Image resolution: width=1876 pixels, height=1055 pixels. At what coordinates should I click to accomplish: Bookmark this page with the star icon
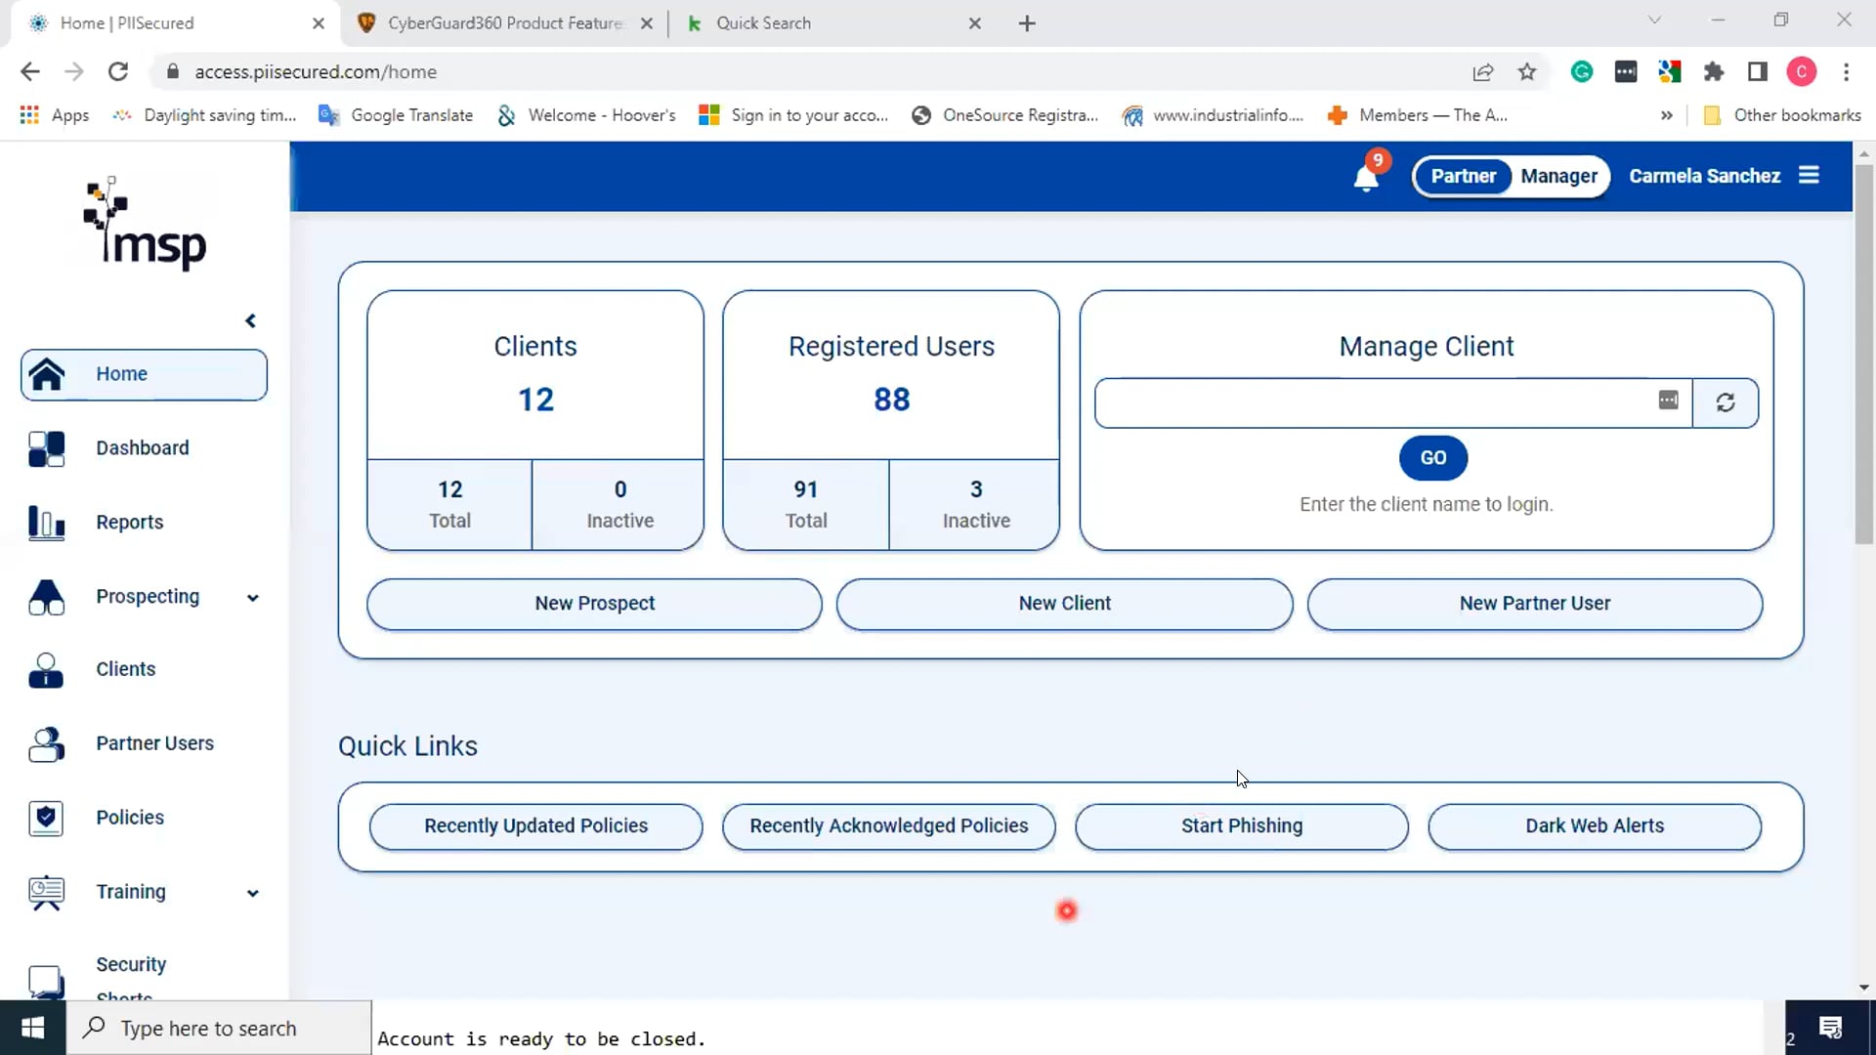tap(1526, 71)
